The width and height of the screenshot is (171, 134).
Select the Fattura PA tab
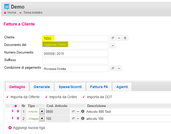[x=99, y=87]
